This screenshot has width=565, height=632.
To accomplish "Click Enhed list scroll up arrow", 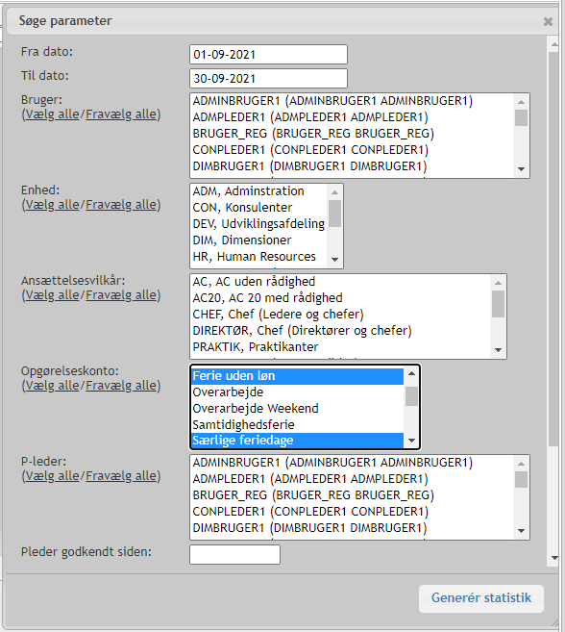I will coord(334,192).
